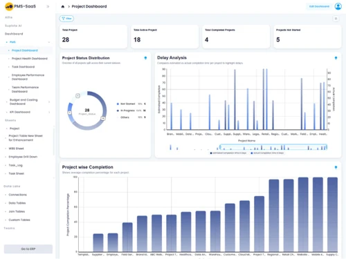Grab the left handle of Delay Analysis zoom slider
Viewport: 346px width, 259px height.
[x=220, y=147]
